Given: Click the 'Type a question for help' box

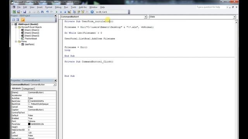Looking at the screenshot, I should [x=211, y=7].
